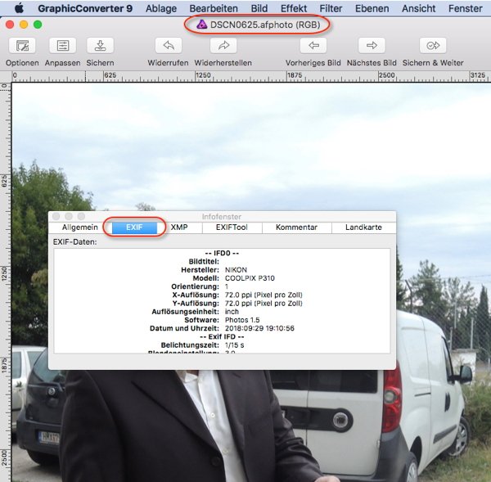This screenshot has width=491, height=482.
Task: Click the X-Auflösung 72.0 ppi value
Action: click(x=264, y=295)
